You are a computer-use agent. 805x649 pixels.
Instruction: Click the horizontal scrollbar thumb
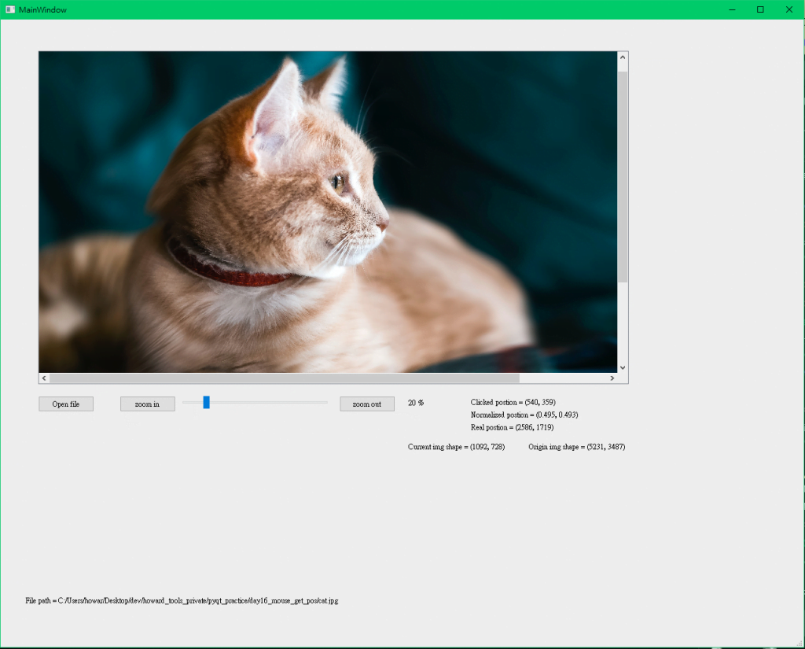(x=283, y=378)
